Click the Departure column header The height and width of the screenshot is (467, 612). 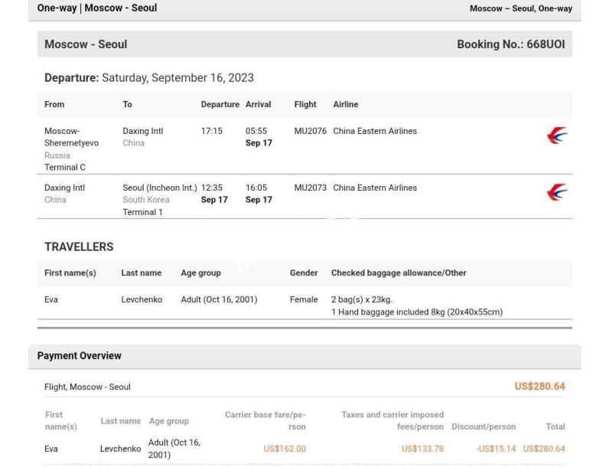tap(220, 104)
